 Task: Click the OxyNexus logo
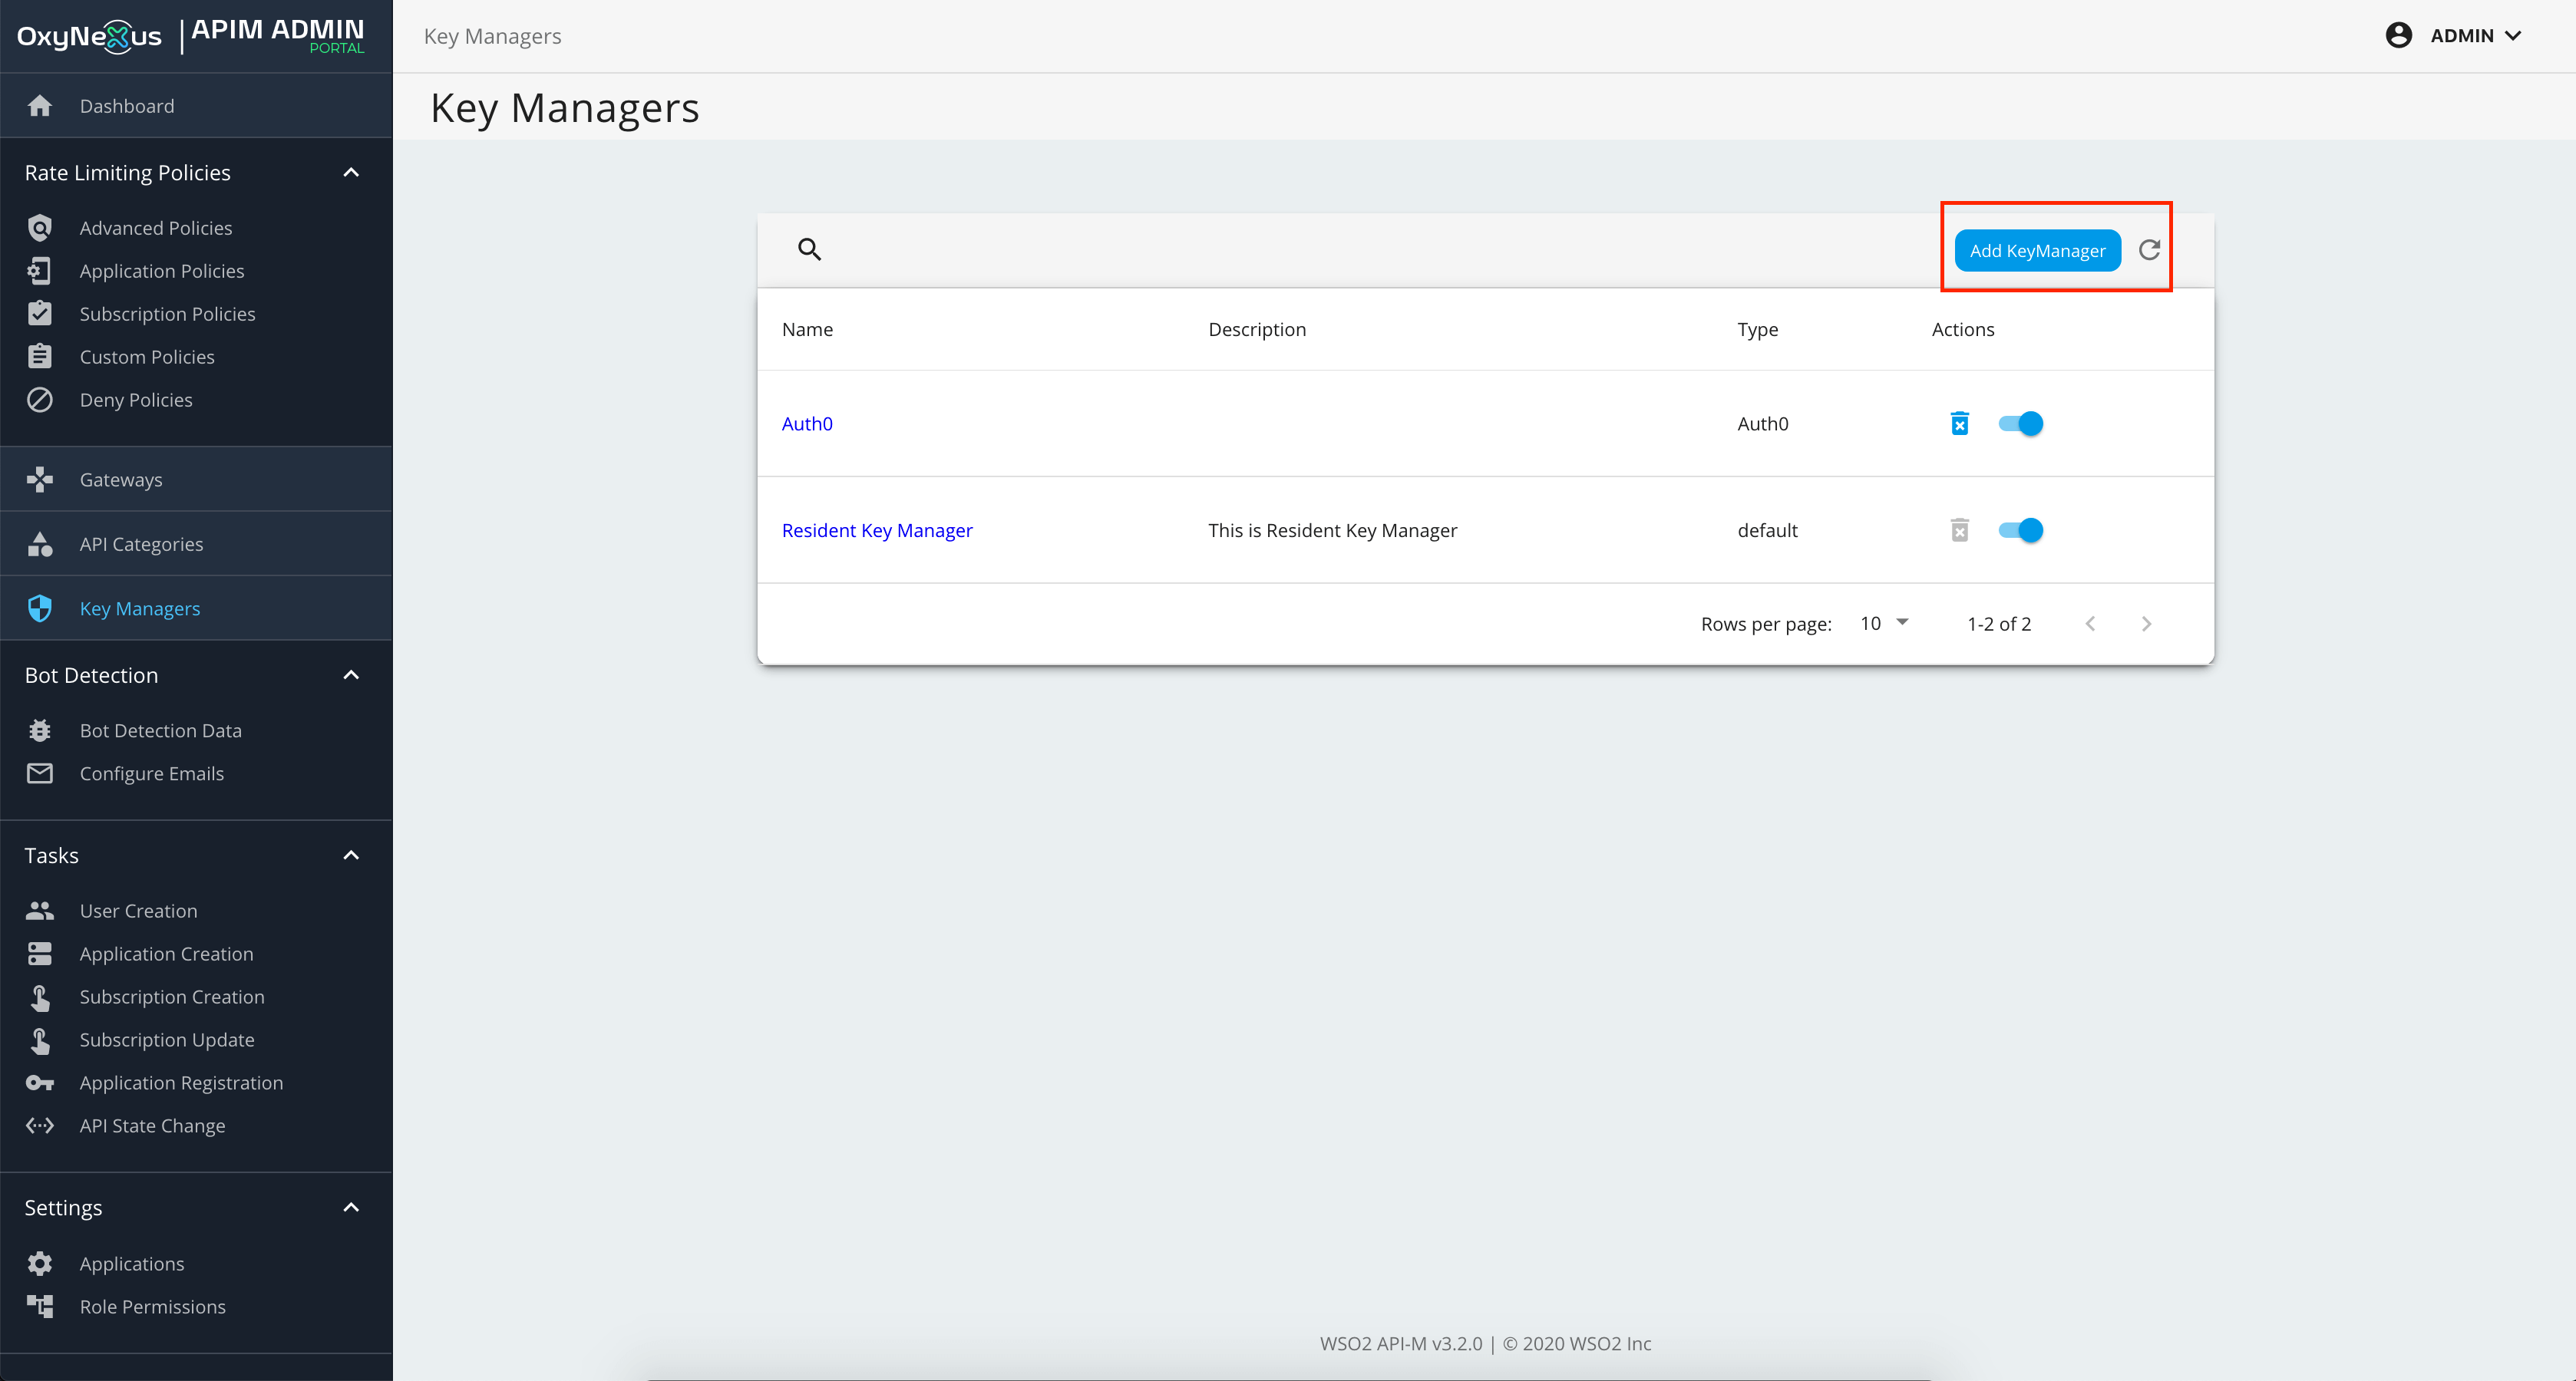point(89,37)
